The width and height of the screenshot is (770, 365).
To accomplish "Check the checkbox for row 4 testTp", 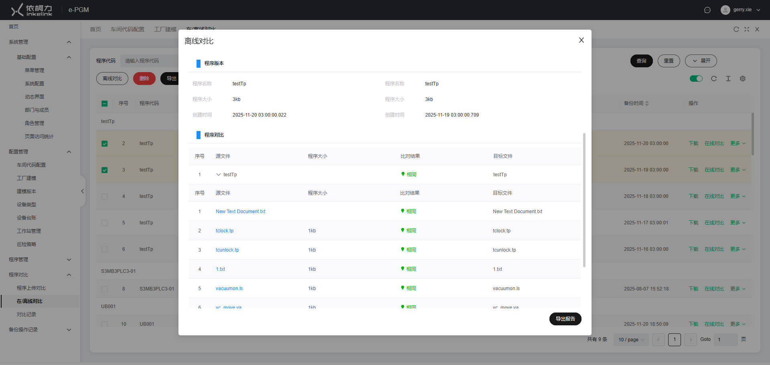I will pyautogui.click(x=105, y=196).
